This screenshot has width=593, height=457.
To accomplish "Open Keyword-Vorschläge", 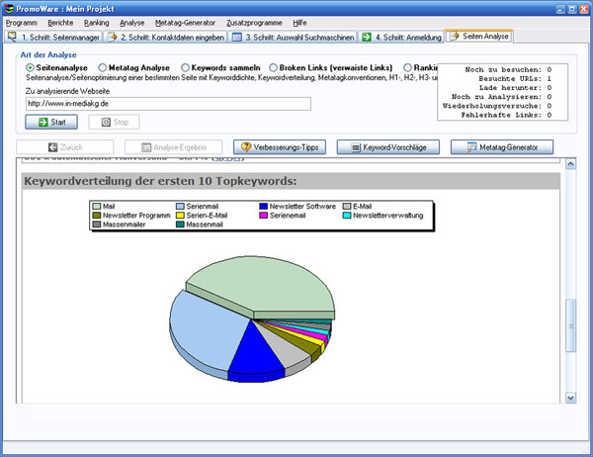I will 388,147.
